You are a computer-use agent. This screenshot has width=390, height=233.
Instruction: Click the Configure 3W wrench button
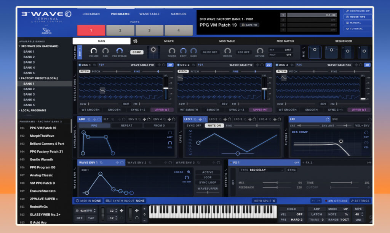pyautogui.click(x=358, y=11)
